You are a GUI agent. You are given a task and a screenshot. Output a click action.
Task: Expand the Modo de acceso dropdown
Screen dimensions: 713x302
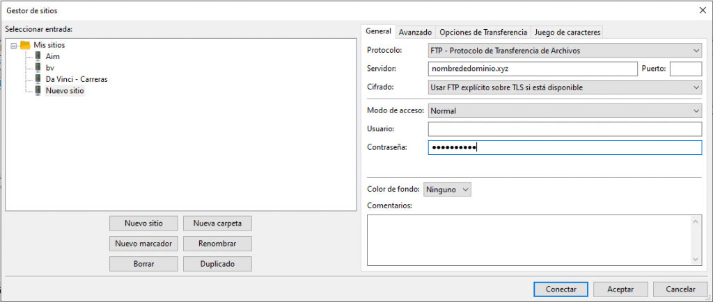pos(564,110)
